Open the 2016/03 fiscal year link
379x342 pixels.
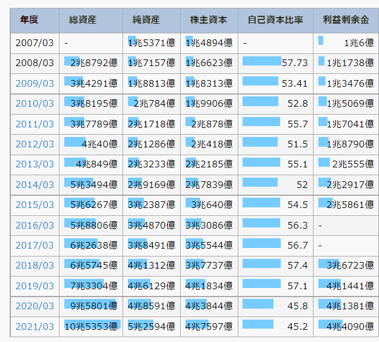35,226
